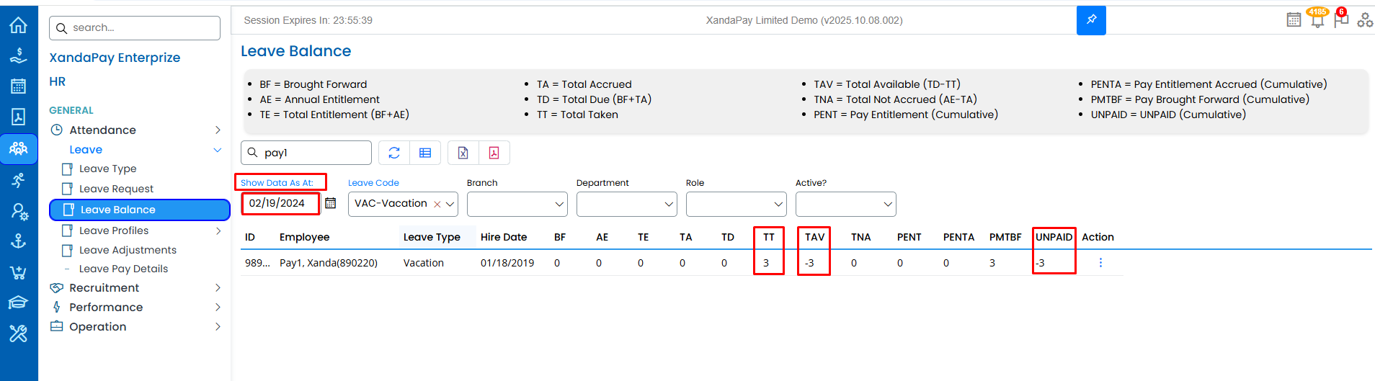
Task: Click the column grid view icon
Action: click(x=425, y=153)
